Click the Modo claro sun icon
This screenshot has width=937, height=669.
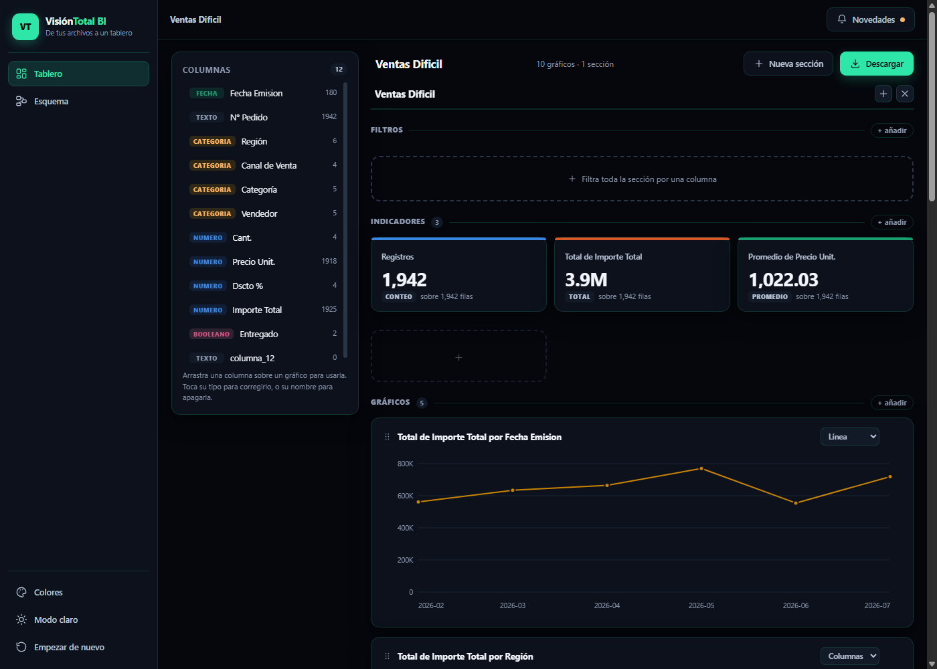click(x=21, y=619)
